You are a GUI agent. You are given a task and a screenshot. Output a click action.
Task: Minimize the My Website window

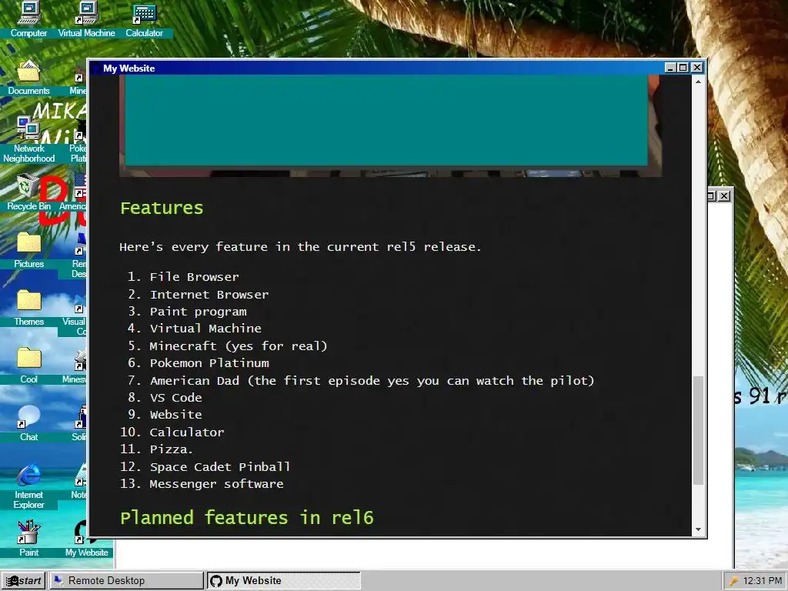click(670, 68)
